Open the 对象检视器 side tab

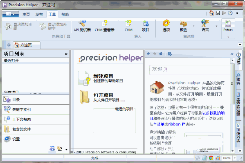(x=238, y=104)
